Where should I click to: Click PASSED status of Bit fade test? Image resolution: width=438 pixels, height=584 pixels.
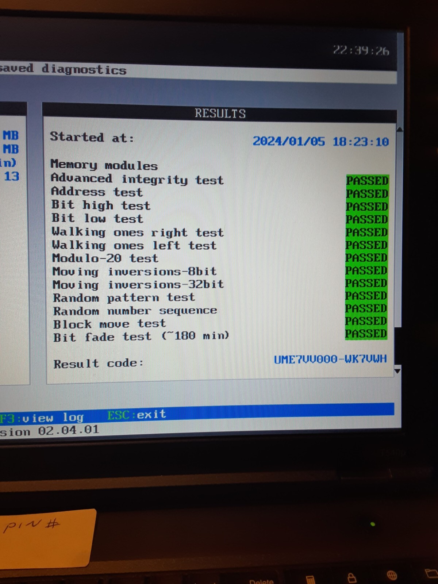click(x=366, y=334)
